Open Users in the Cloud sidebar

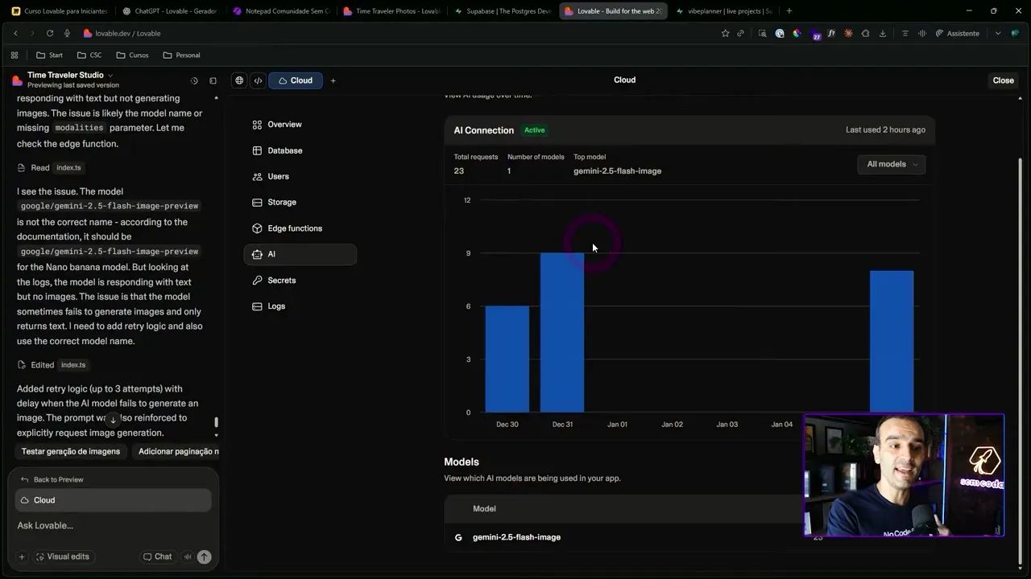(x=278, y=176)
